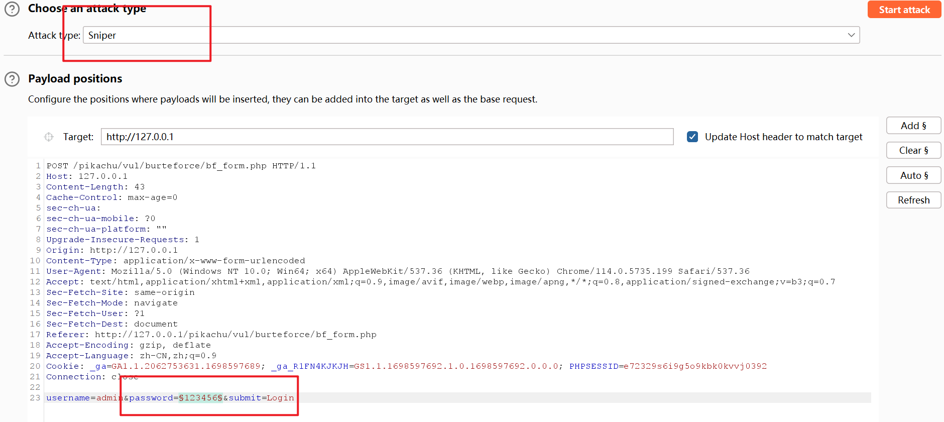Click the Auto § button
Image resolution: width=944 pixels, height=422 pixels.
click(913, 175)
